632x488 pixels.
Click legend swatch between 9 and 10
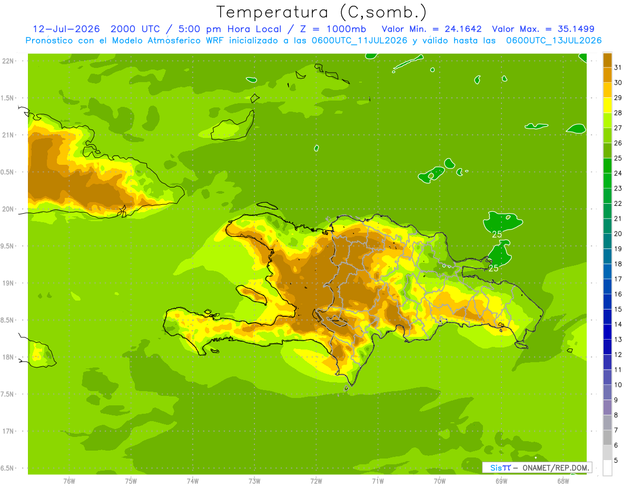pyautogui.click(x=607, y=392)
